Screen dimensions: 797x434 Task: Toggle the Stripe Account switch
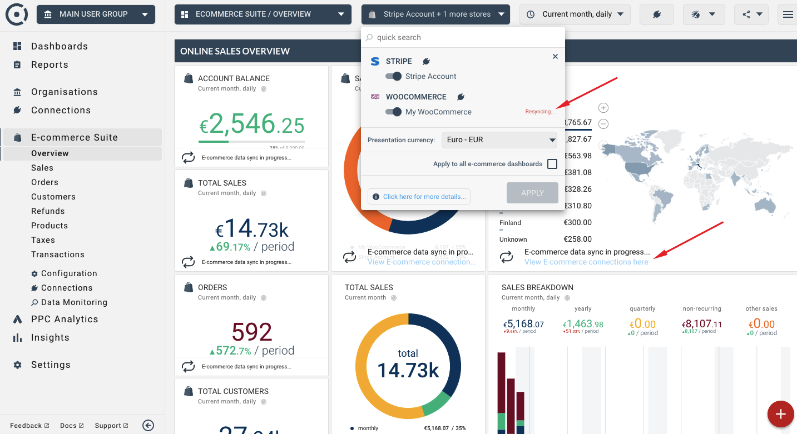tap(393, 76)
